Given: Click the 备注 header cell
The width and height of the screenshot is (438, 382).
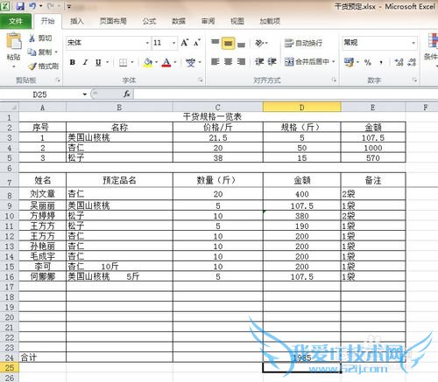Looking at the screenshot, I should (x=373, y=181).
